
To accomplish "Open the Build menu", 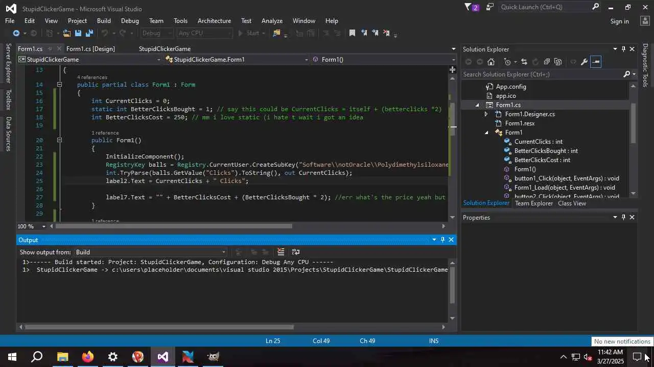I will [x=104, y=21].
